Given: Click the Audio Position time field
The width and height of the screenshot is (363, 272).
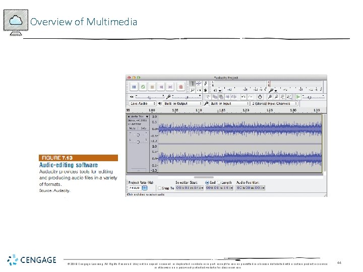Looking at the screenshot, I should coord(251,188).
